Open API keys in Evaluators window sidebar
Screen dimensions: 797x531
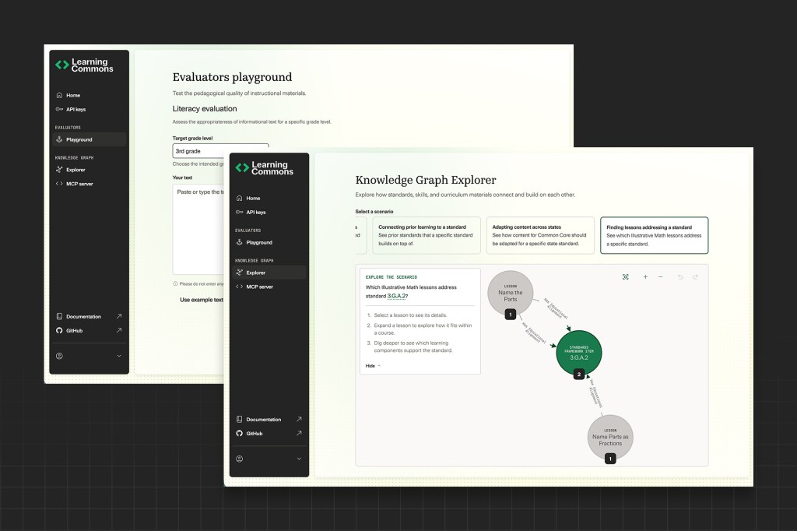click(x=89, y=109)
